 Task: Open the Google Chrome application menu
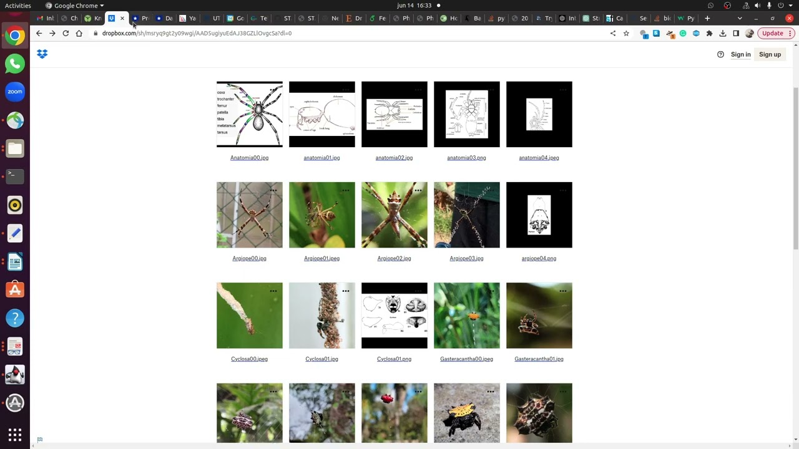point(75,6)
